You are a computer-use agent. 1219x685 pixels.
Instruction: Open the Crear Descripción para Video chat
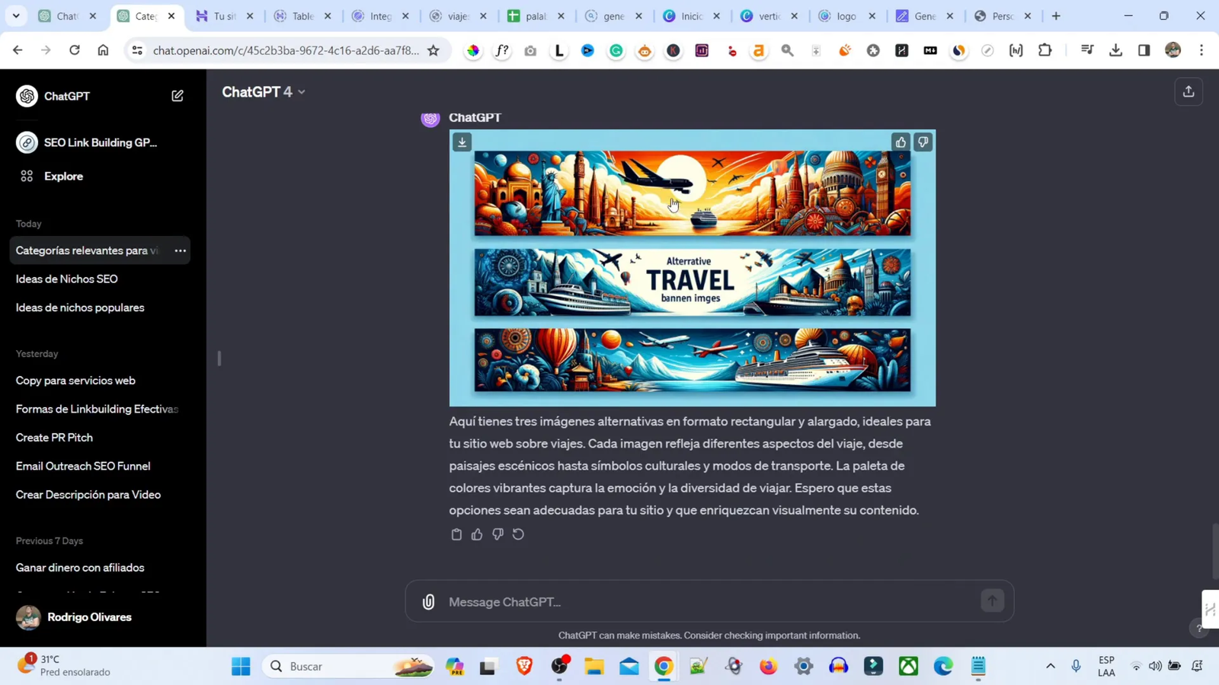pos(88,494)
